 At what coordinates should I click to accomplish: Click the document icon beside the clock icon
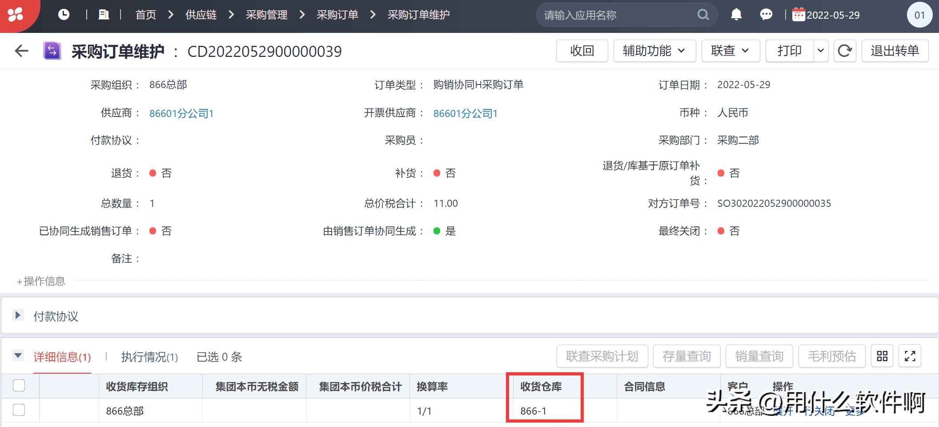(103, 14)
